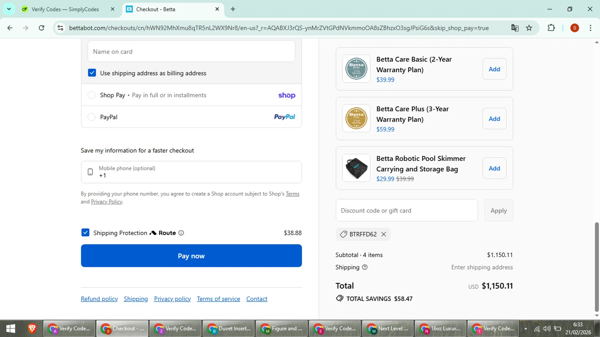The width and height of the screenshot is (600, 337).
Task: Switch to Duvet Insert taskbar window
Action: pos(228,329)
